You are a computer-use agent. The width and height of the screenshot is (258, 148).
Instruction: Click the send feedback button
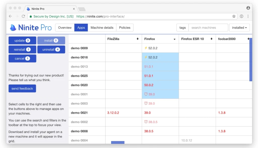[x=22, y=88]
